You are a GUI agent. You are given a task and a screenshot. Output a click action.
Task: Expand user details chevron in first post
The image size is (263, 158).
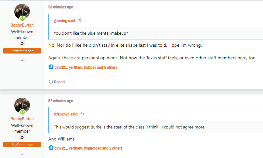click(x=22, y=60)
